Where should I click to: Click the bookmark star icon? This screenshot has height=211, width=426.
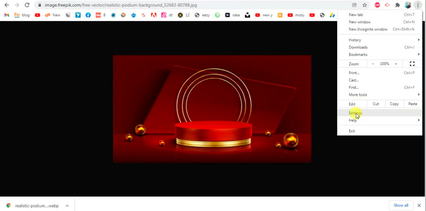(364, 5)
